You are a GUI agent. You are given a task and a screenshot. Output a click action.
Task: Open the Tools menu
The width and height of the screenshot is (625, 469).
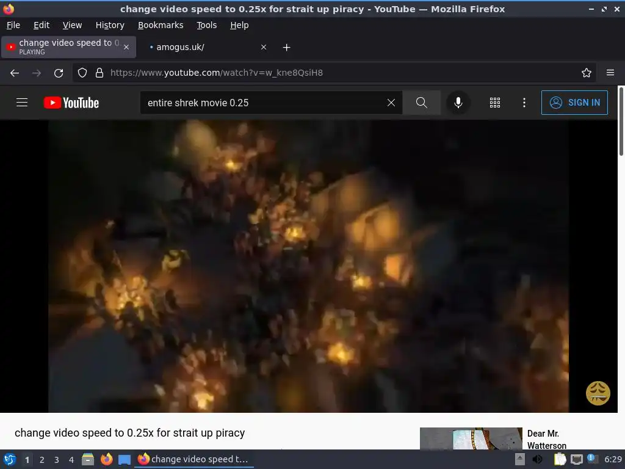click(x=206, y=25)
